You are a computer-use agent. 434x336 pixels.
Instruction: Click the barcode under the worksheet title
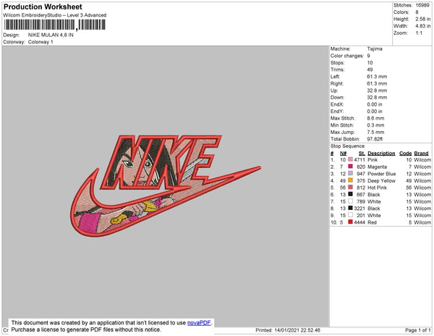pyautogui.click(x=54, y=25)
